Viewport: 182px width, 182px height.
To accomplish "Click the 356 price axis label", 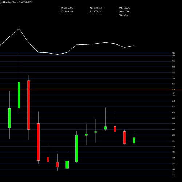I will tap(173, 152).
